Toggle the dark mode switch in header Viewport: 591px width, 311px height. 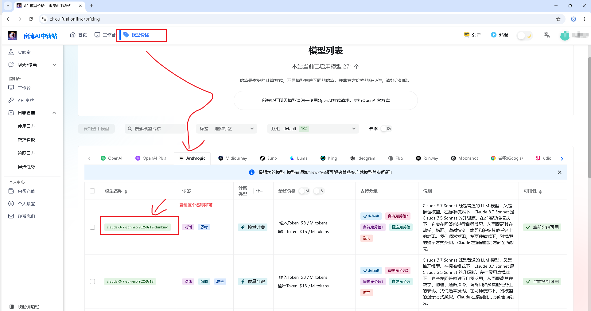click(524, 36)
